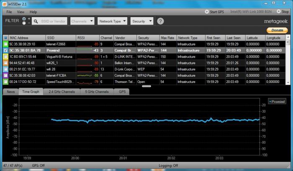293x171 pixels.
Task: Check the wifi26_1 network checkbox
Action: [5, 63]
